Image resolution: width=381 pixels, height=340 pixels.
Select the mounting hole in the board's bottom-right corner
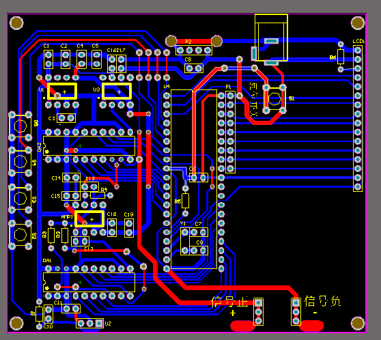358,324
